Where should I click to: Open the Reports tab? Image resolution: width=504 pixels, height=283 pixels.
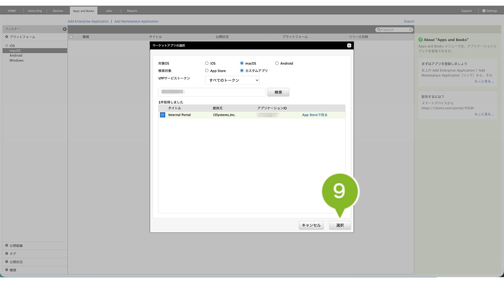tap(132, 11)
